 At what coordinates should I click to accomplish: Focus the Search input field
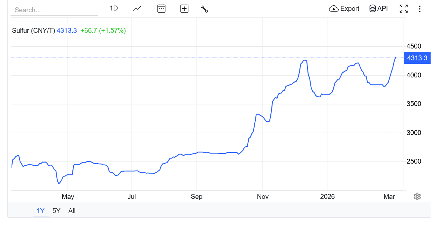(54, 10)
